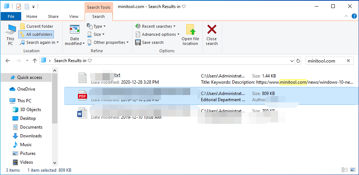
Task: Open the File tab
Action: [11, 16]
